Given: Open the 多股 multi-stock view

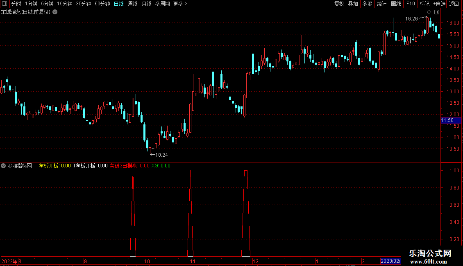Looking at the screenshot, I should coord(368,4).
